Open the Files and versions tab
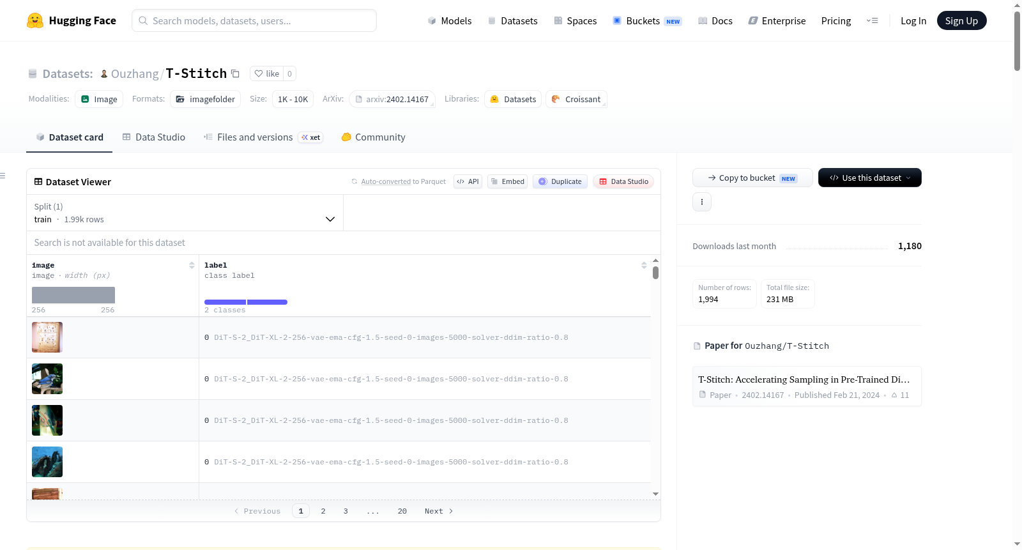The image size is (1022, 550). pyautogui.click(x=263, y=137)
